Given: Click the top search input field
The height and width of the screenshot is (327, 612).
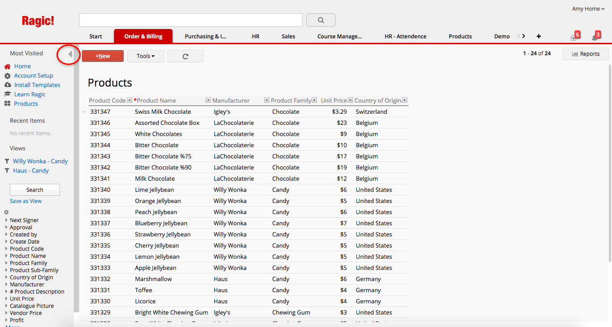Looking at the screenshot, I should (x=190, y=20).
